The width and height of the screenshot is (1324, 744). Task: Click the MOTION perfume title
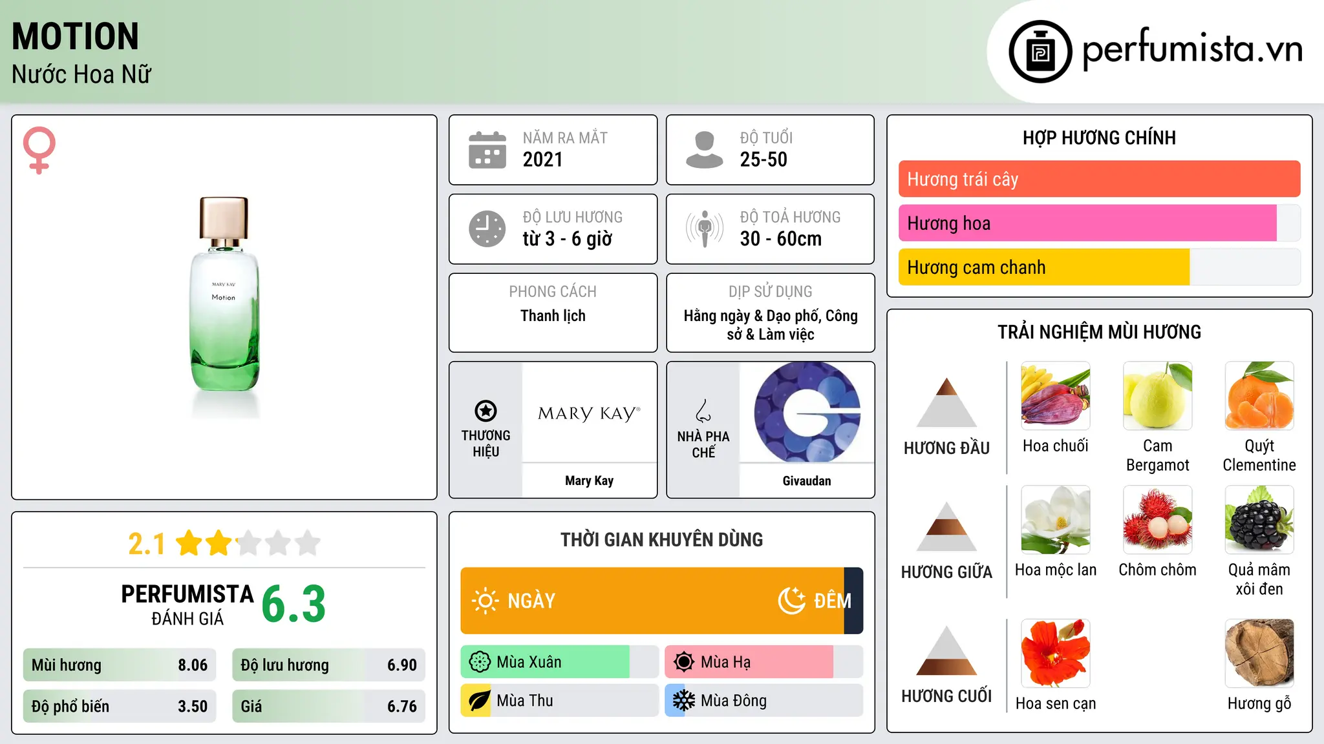pyautogui.click(x=75, y=36)
